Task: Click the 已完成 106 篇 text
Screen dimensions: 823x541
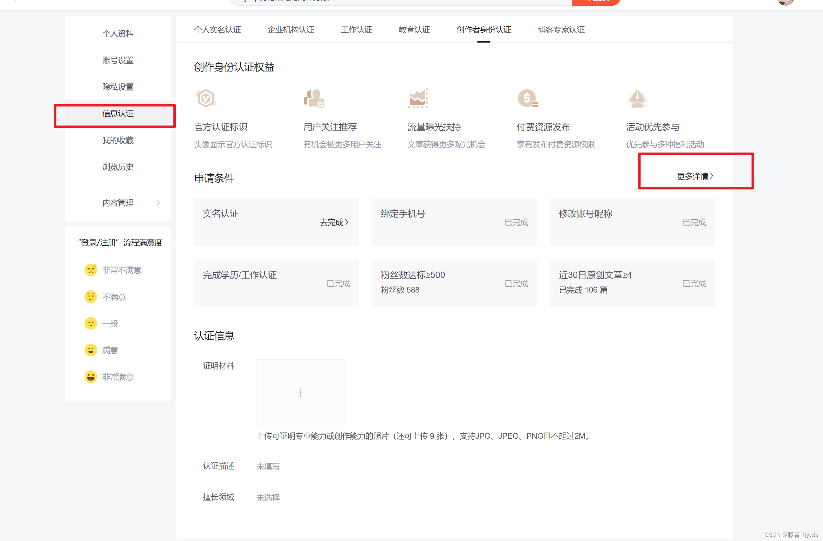Action: 583,290
